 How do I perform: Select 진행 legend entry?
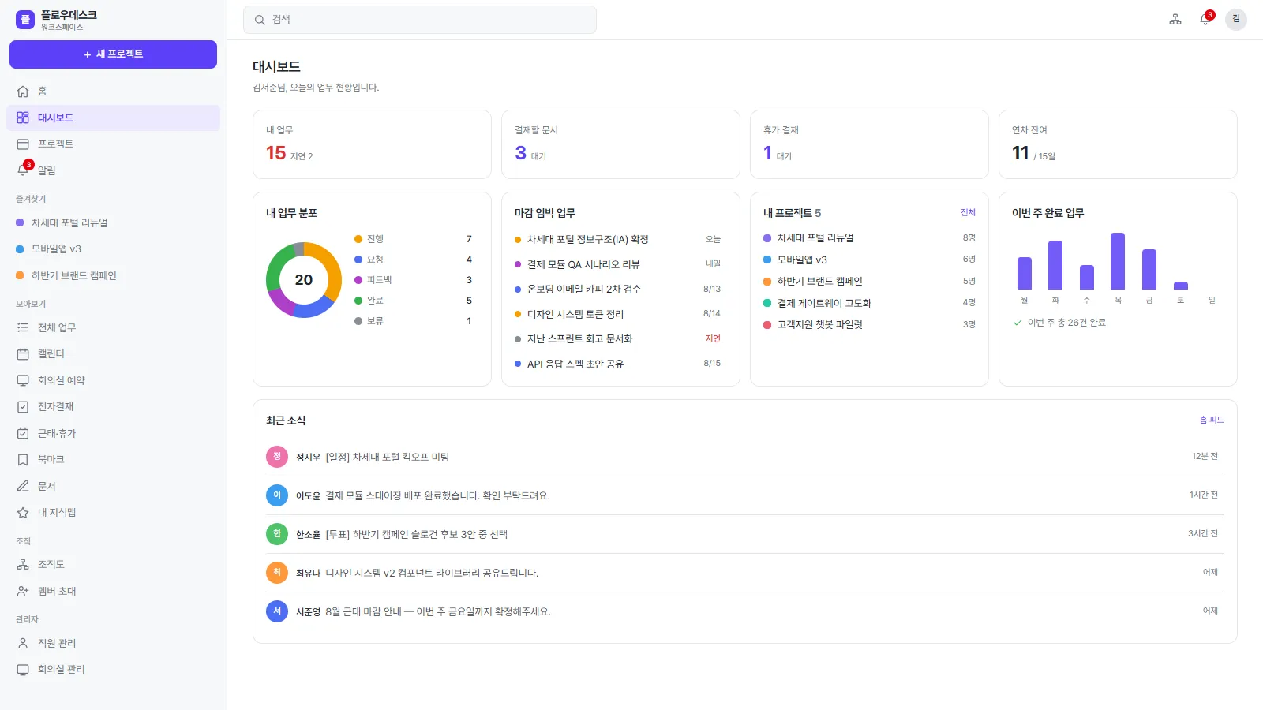[x=413, y=239]
